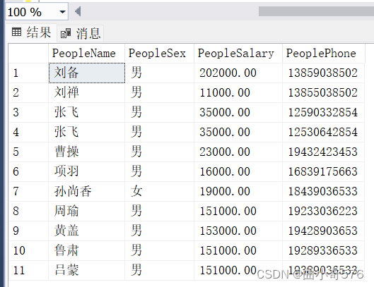Click the phone cell 16839175663
Image resolution: width=374 pixels, height=287 pixels.
click(x=324, y=172)
